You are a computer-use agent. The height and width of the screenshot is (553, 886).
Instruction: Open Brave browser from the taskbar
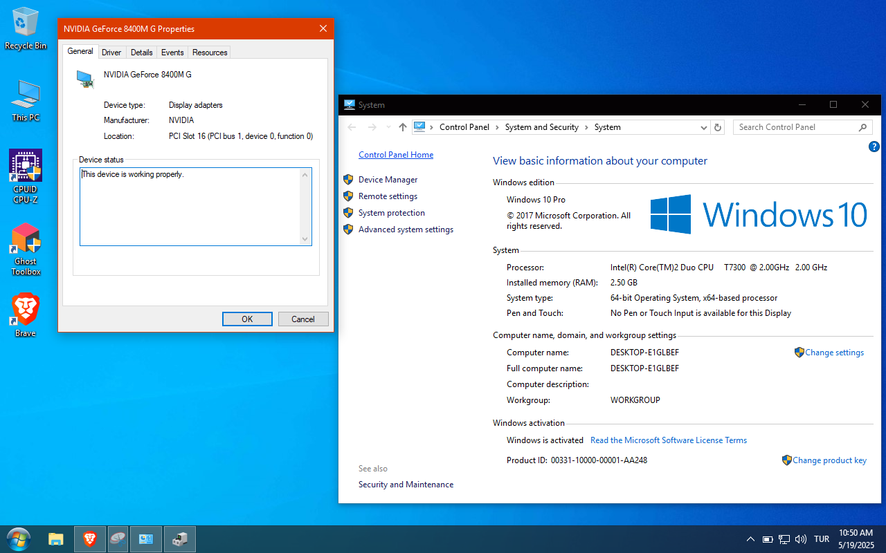coord(90,539)
